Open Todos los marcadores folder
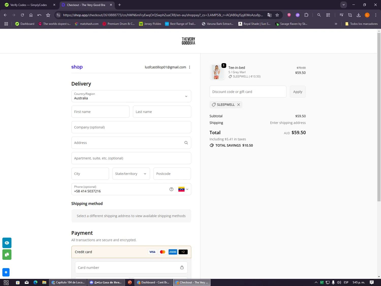 click(361, 24)
